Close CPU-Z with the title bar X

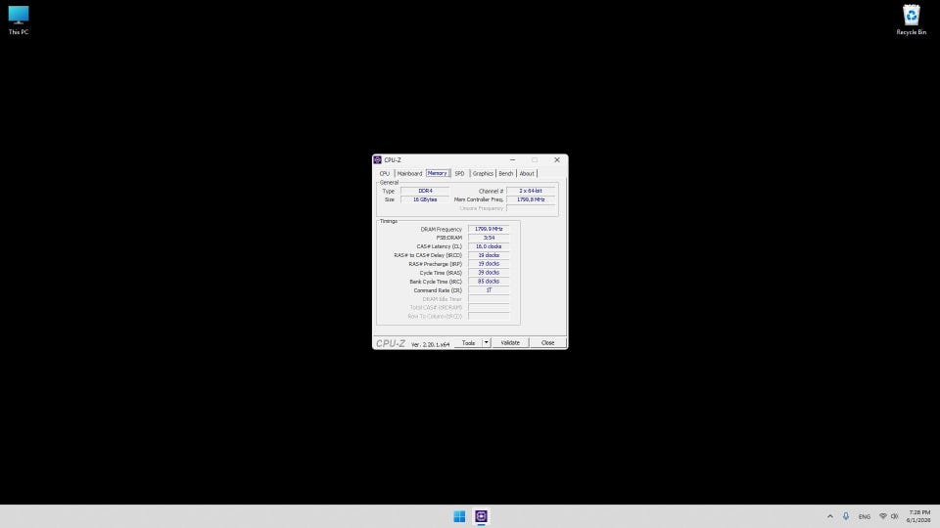tap(557, 159)
